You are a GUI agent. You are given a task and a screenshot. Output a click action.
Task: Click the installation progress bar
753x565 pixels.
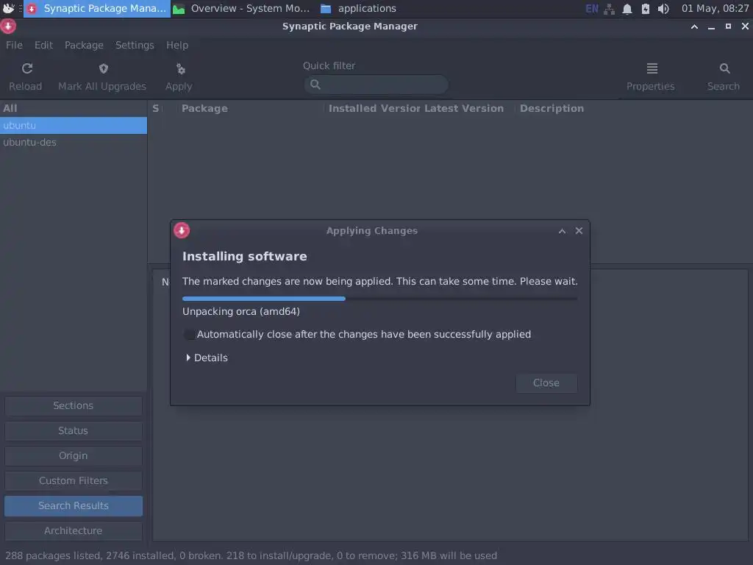point(379,299)
